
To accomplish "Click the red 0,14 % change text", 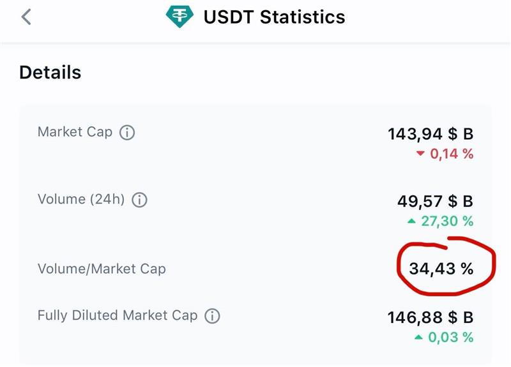I will (452, 154).
